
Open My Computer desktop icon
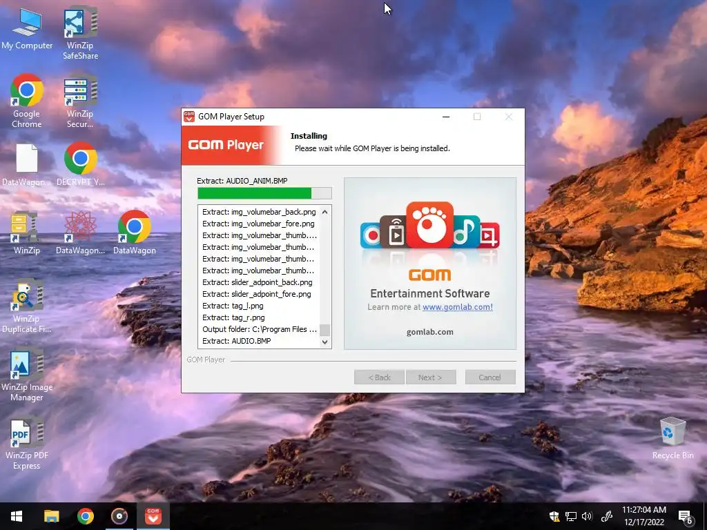pyautogui.click(x=27, y=28)
